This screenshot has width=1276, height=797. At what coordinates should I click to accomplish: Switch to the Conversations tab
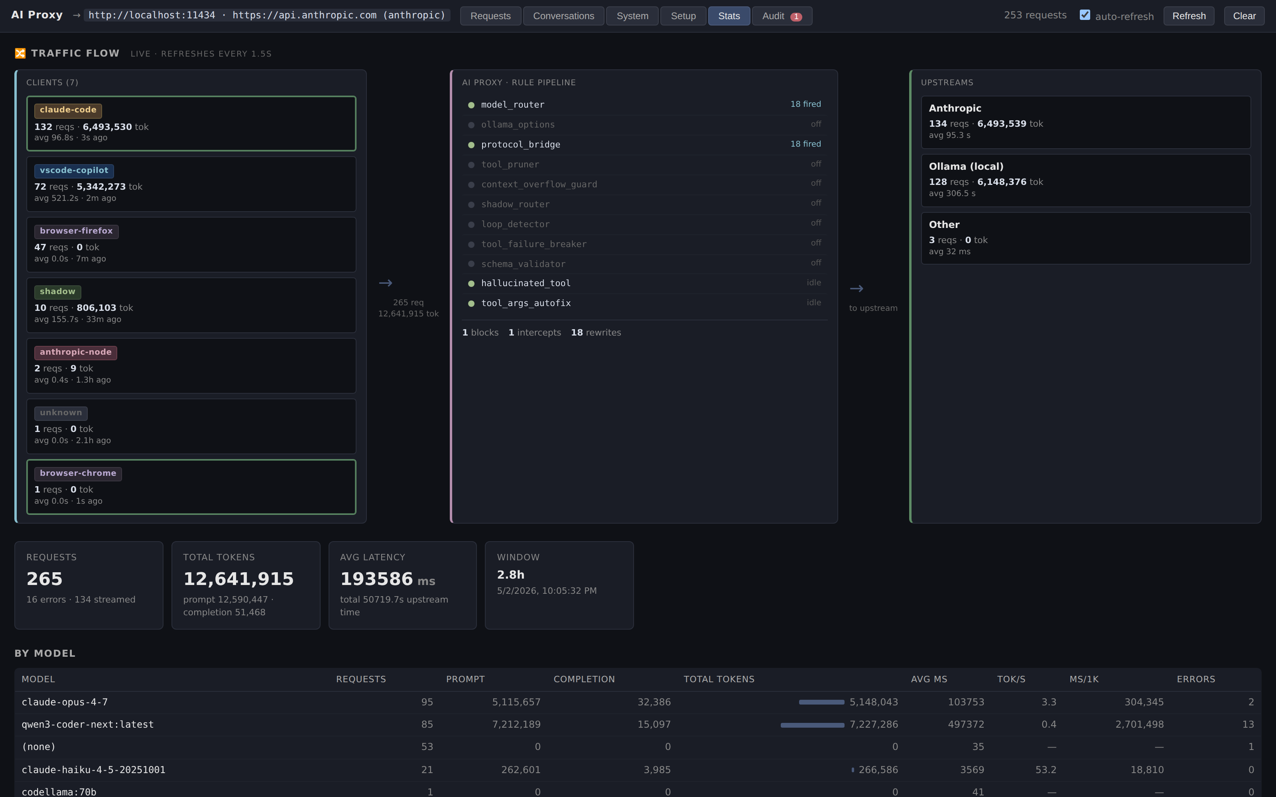coord(563,16)
